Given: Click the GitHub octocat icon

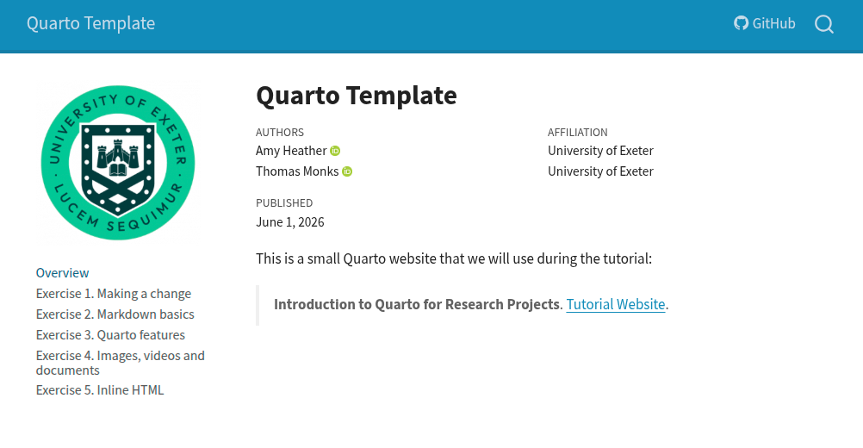Looking at the screenshot, I should [x=741, y=23].
